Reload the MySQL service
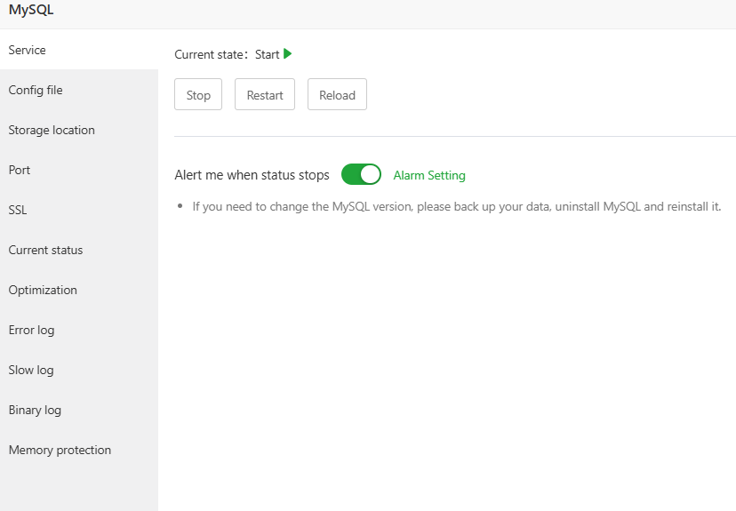736x511 pixels. pos(337,95)
